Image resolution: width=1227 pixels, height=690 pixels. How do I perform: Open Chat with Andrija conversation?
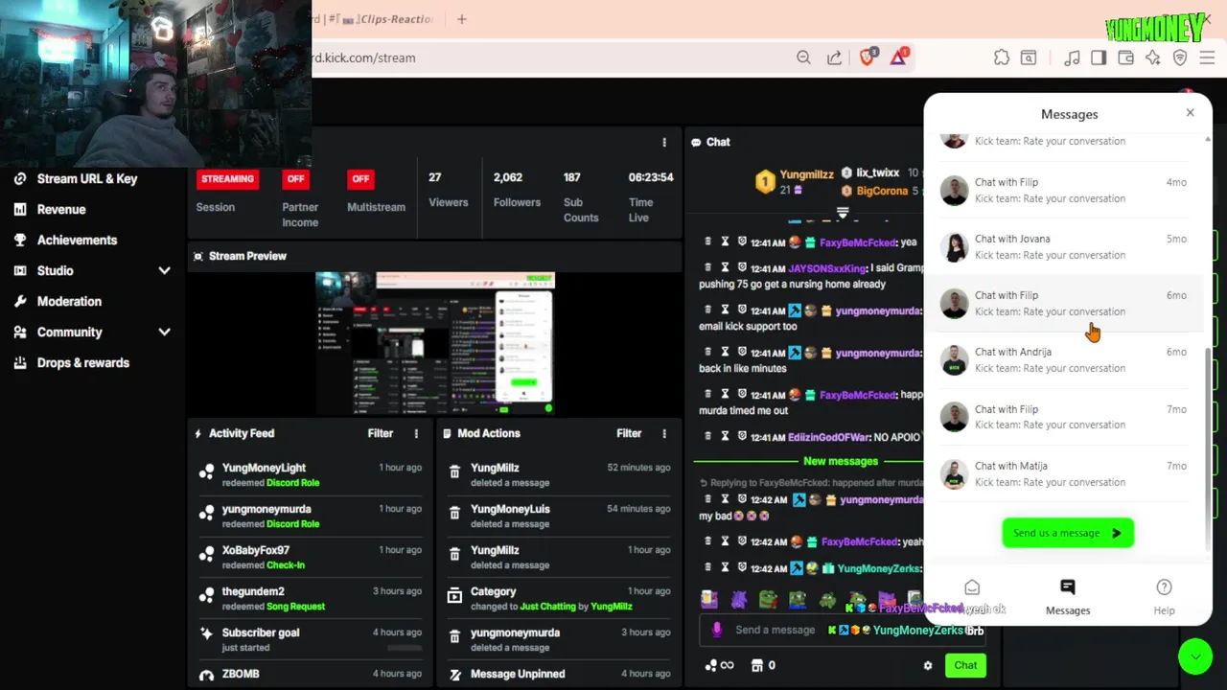1064,359
